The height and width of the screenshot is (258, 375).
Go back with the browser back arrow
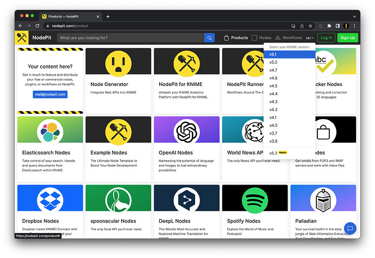click(x=20, y=26)
